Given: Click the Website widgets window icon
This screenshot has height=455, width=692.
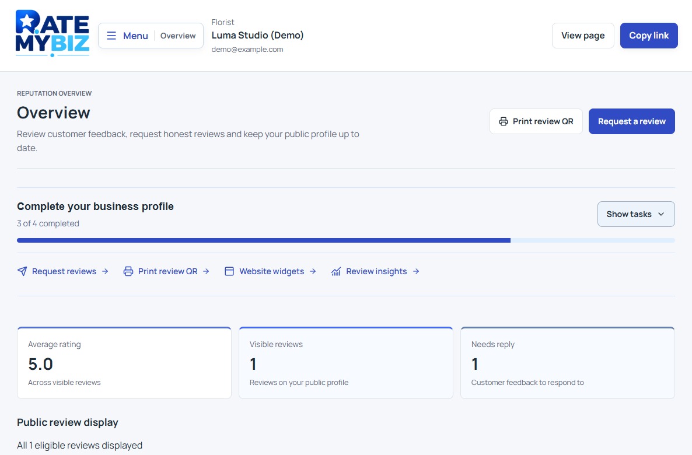Looking at the screenshot, I should 229,271.
